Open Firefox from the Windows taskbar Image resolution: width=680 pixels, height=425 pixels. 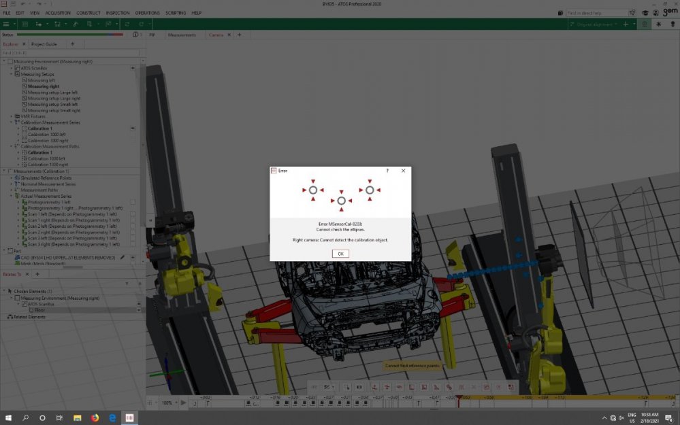click(95, 418)
